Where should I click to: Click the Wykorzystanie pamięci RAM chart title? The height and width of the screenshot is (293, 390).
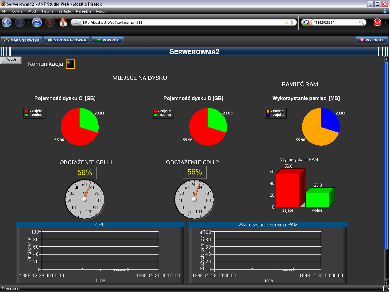[268, 225]
